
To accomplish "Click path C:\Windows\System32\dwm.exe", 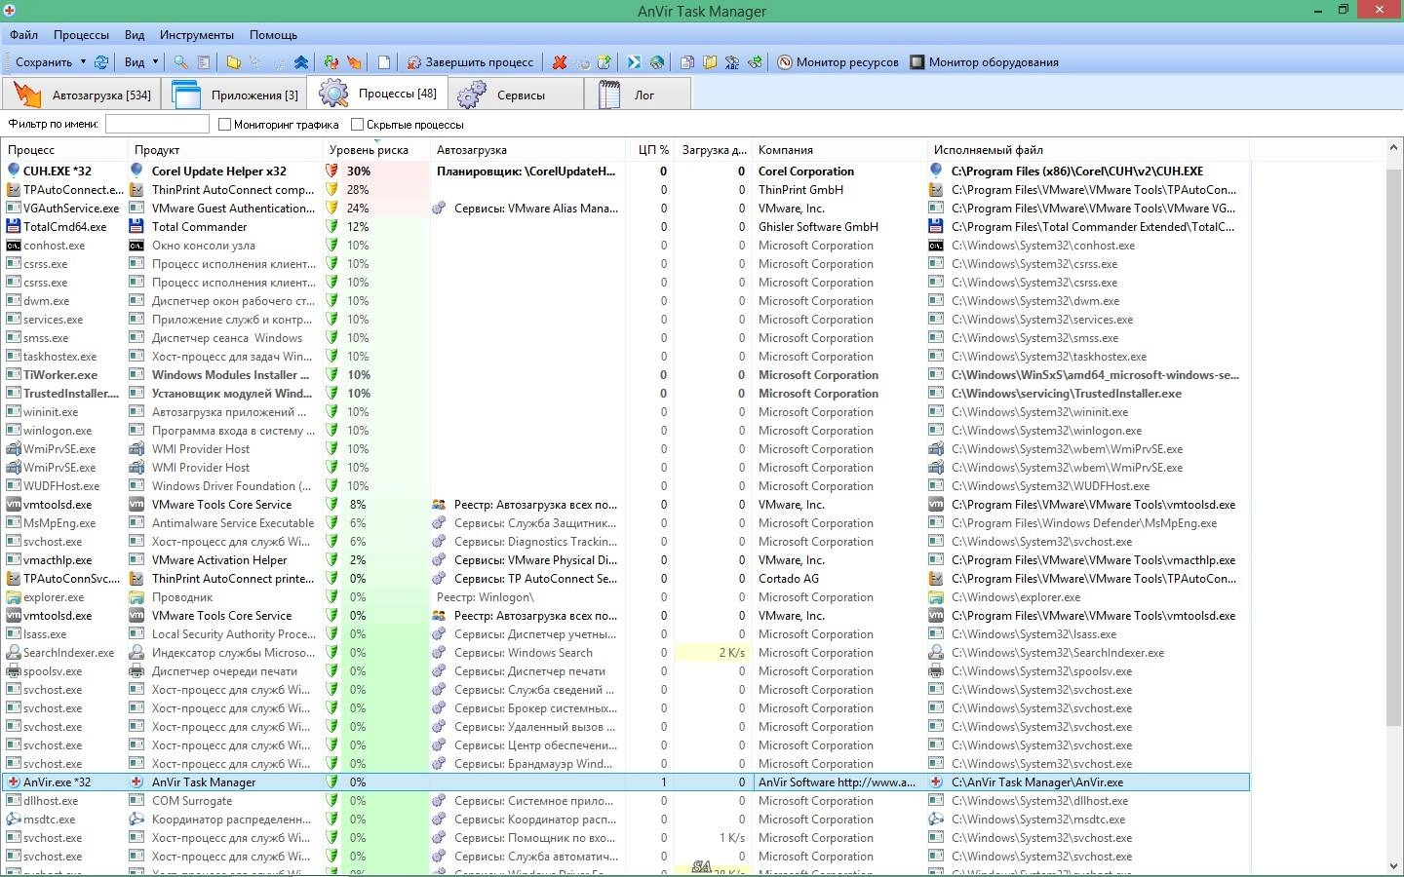I will click(x=1035, y=301).
